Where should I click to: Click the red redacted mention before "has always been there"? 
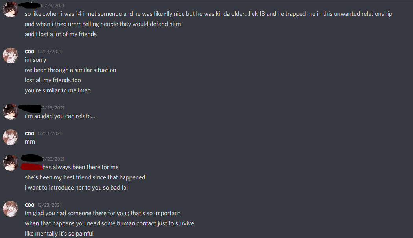click(31, 167)
